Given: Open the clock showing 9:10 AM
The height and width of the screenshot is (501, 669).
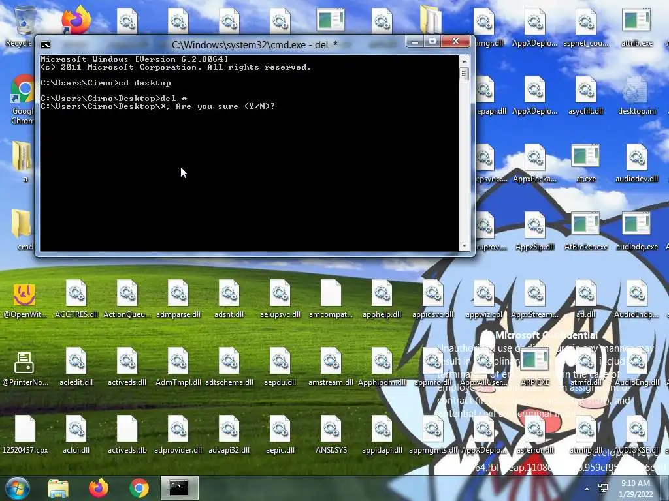Looking at the screenshot, I should (x=636, y=489).
